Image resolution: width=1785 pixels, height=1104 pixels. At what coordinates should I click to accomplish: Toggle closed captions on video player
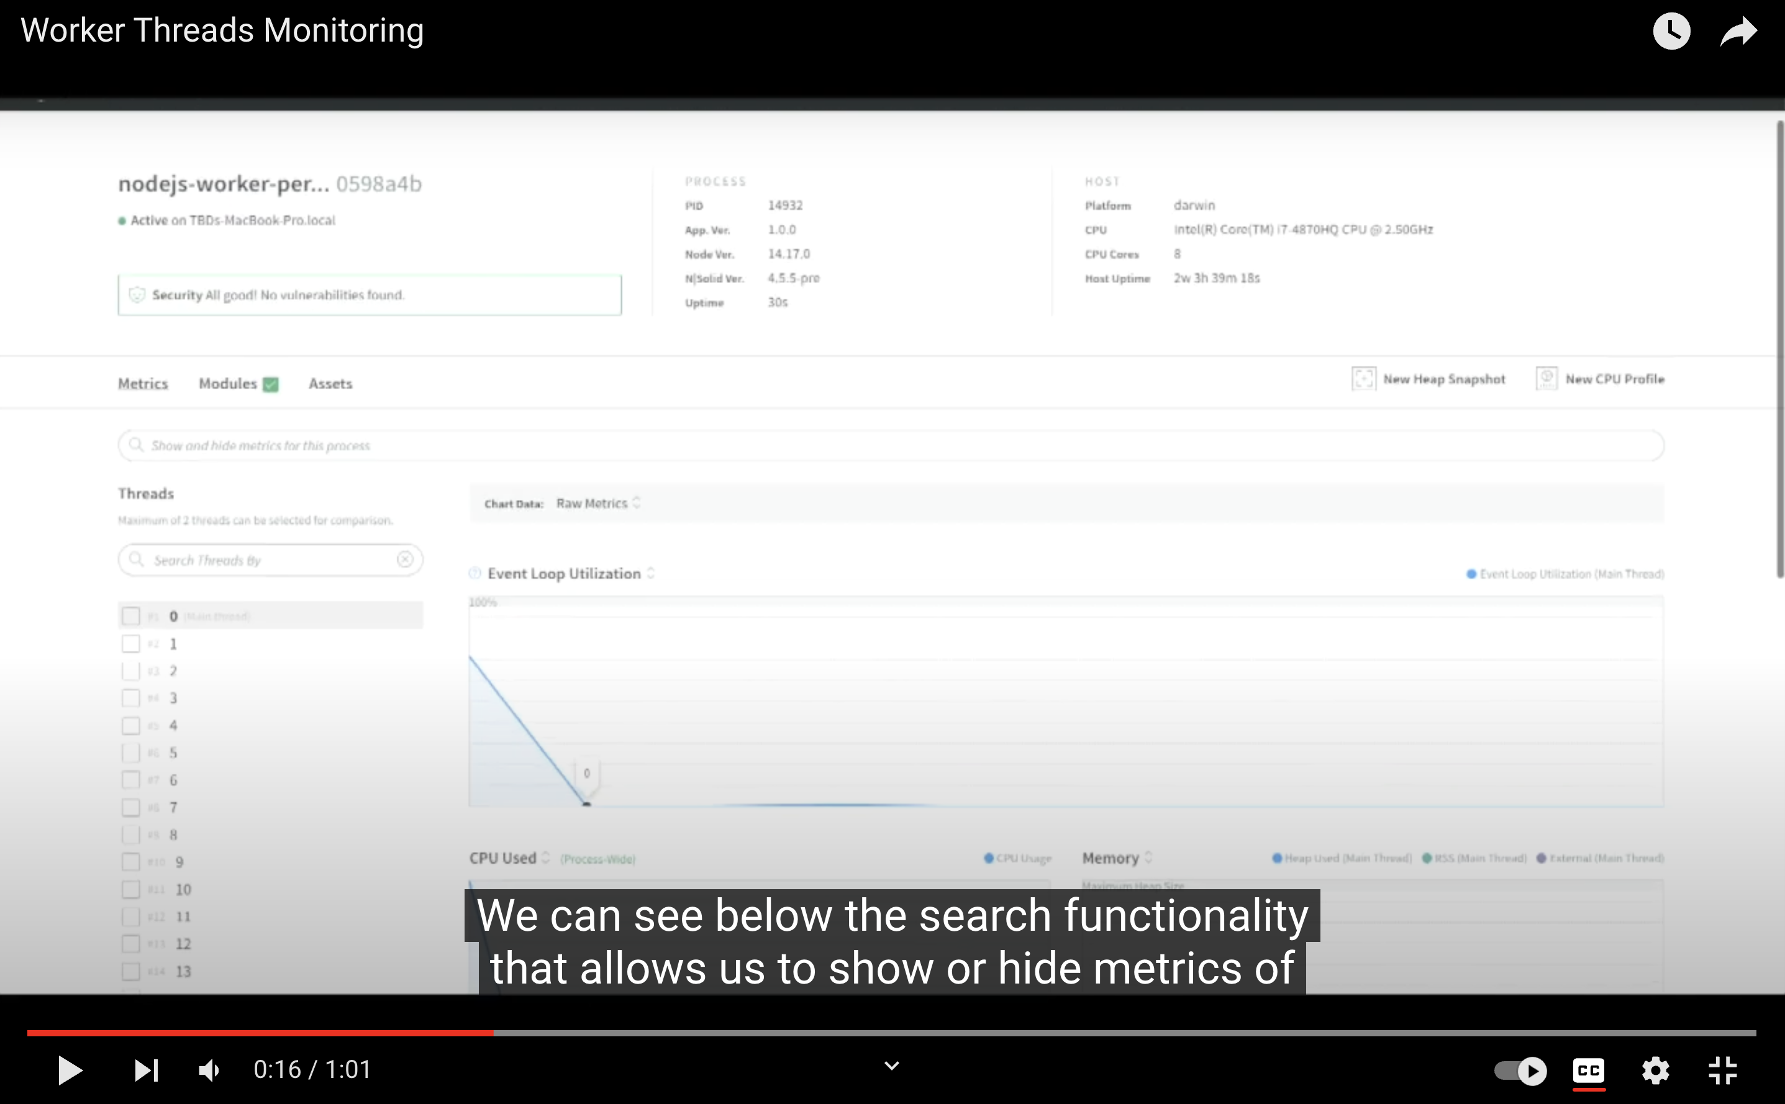tap(1587, 1069)
